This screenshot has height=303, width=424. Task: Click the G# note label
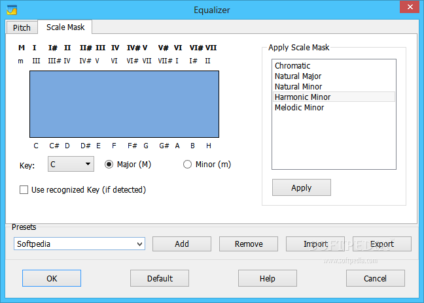164,146
